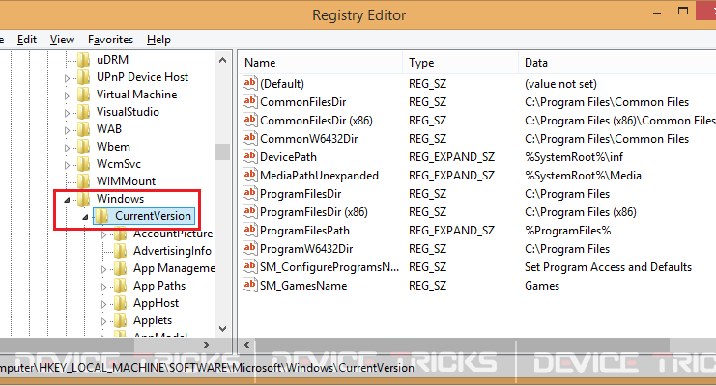Sort values by Data column header

(x=617, y=63)
